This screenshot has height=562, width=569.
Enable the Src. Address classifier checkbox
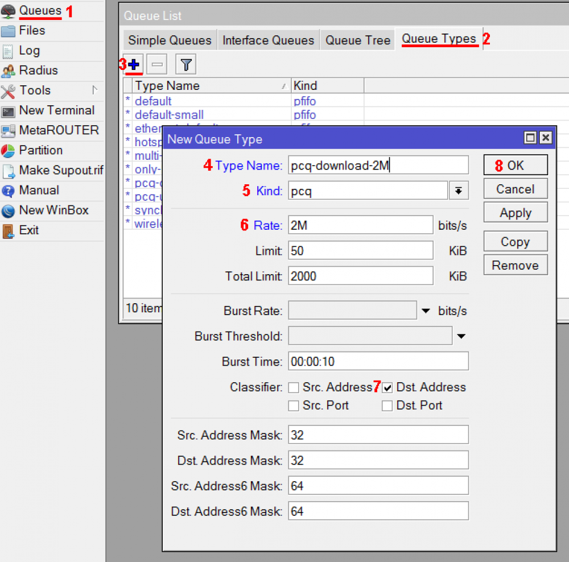(294, 387)
